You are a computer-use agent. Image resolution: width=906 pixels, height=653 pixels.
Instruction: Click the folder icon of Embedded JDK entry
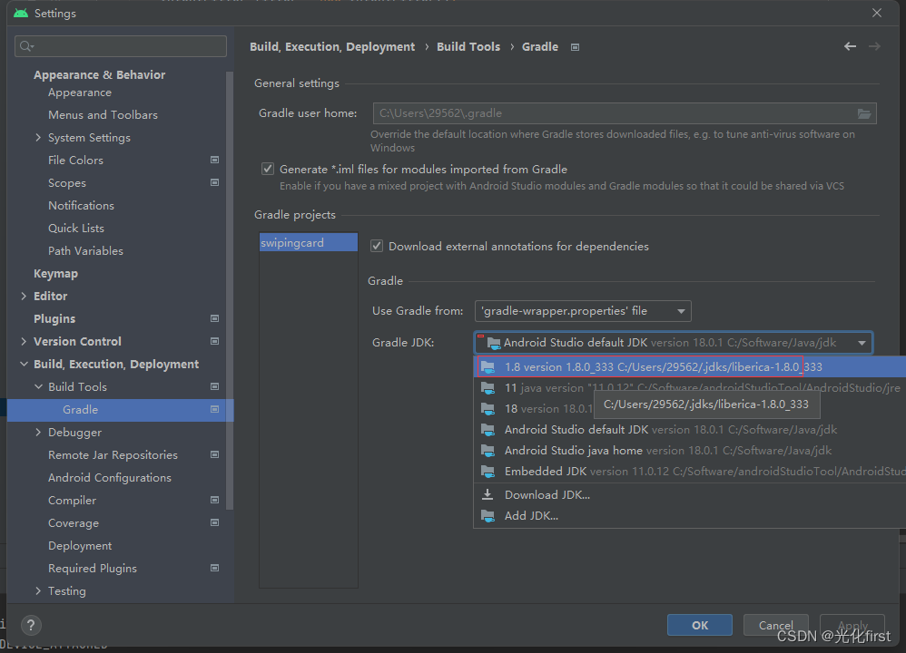(487, 472)
